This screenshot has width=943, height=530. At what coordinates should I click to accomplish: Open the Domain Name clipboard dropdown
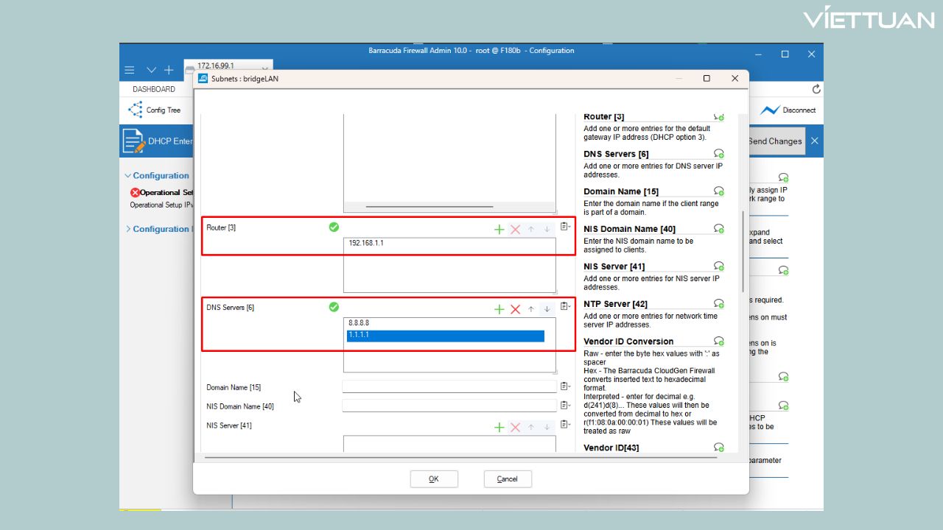[565, 386]
